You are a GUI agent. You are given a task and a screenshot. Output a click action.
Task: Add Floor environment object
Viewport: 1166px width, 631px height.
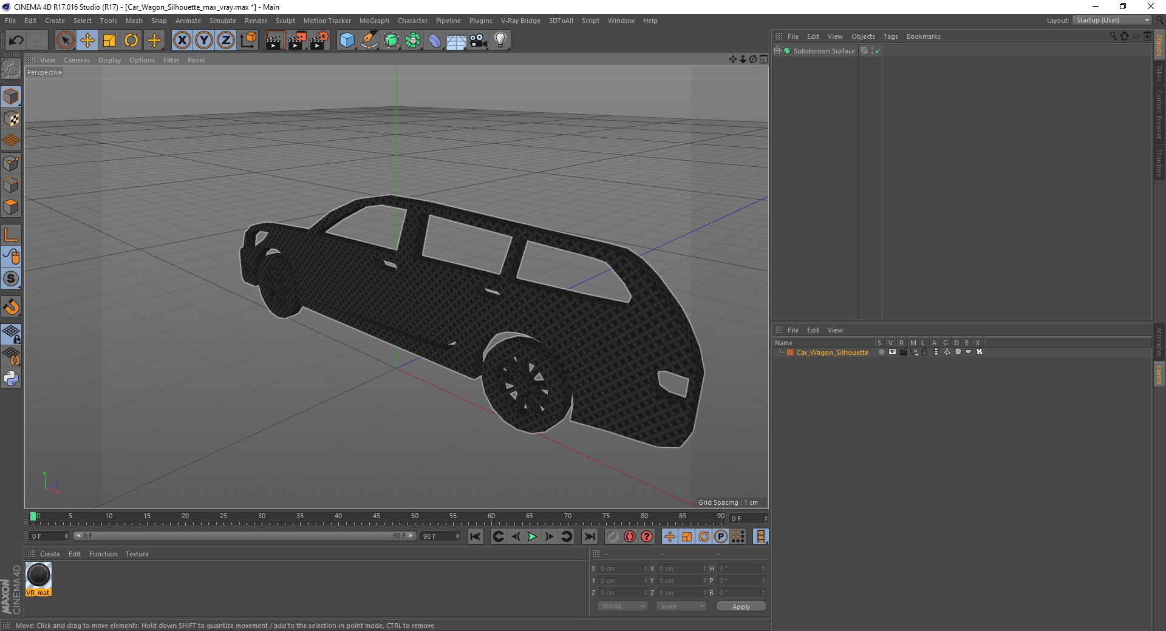(x=456, y=41)
